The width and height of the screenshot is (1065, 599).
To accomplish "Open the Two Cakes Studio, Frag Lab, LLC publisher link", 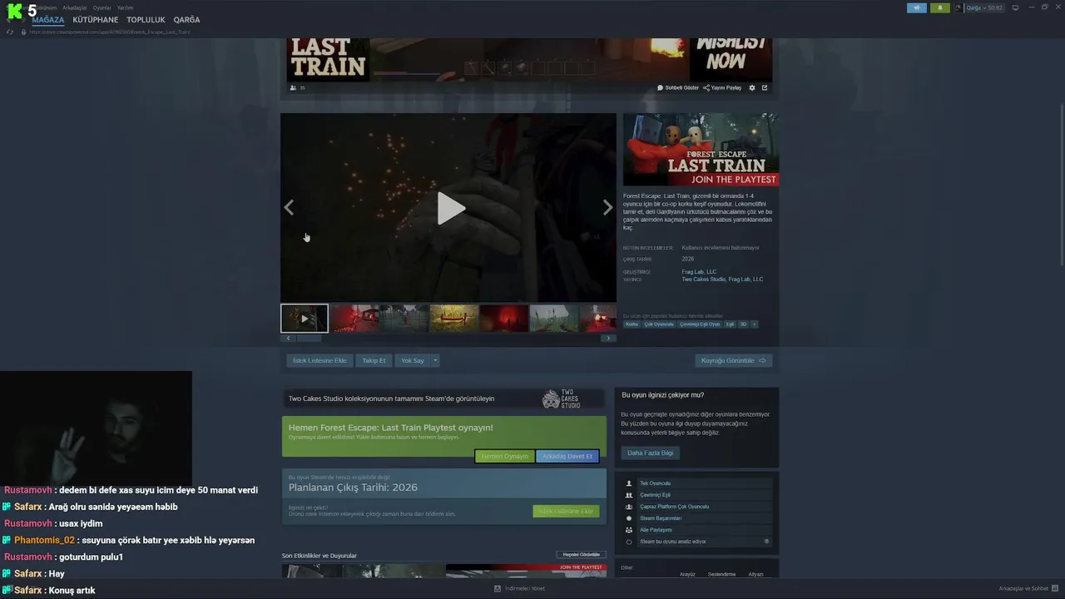I will [x=722, y=280].
